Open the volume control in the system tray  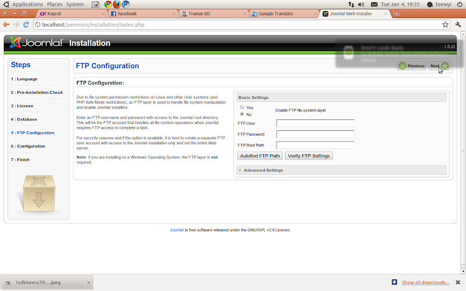(361, 5)
